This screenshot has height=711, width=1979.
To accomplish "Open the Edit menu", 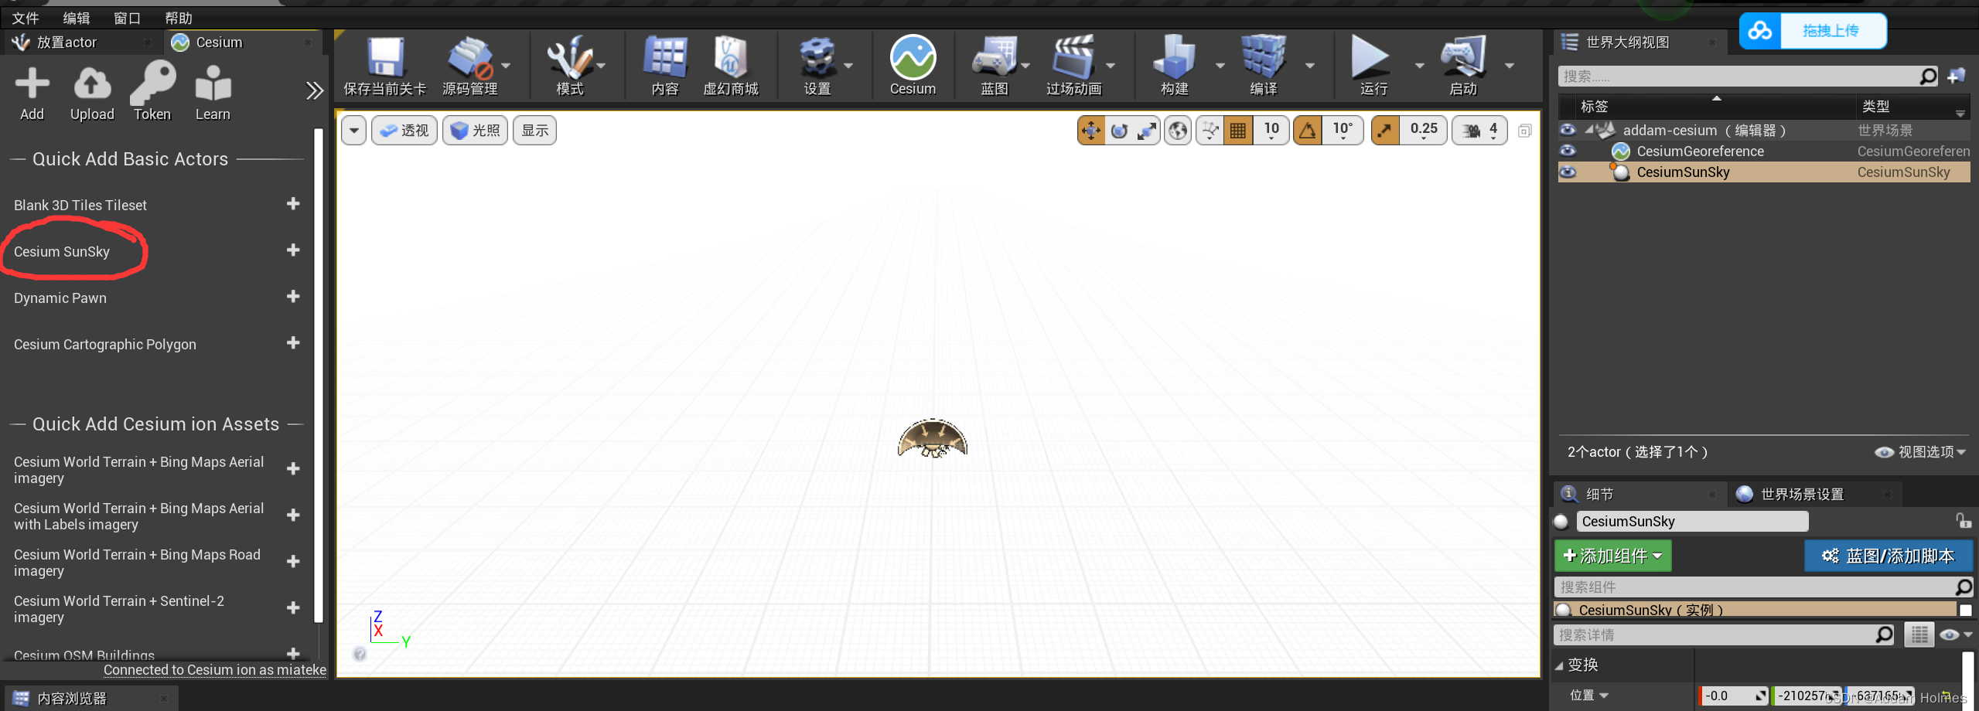I will tap(77, 18).
